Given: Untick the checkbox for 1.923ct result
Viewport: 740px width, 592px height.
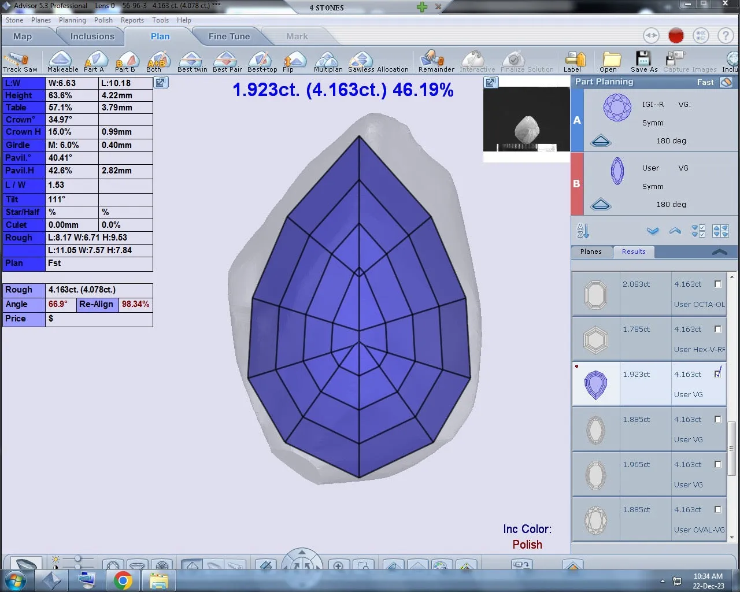Looking at the screenshot, I should [718, 373].
